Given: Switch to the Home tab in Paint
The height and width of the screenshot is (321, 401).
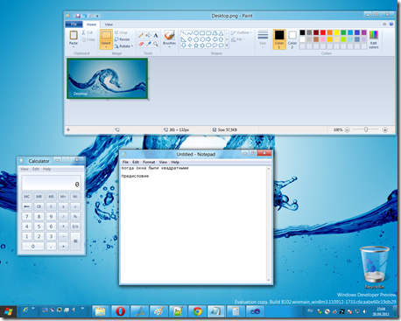Looking at the screenshot, I should coord(91,24).
